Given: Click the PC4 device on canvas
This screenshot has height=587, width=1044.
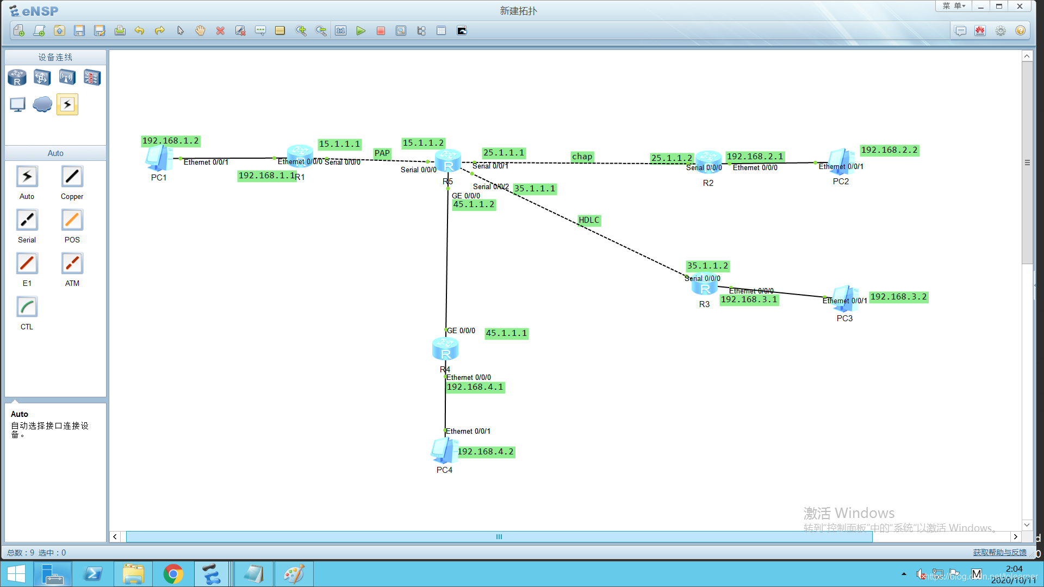Looking at the screenshot, I should tap(444, 451).
